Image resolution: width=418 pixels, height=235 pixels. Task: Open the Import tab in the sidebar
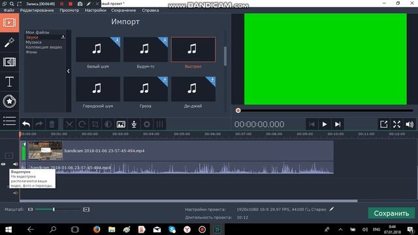[x=9, y=23]
